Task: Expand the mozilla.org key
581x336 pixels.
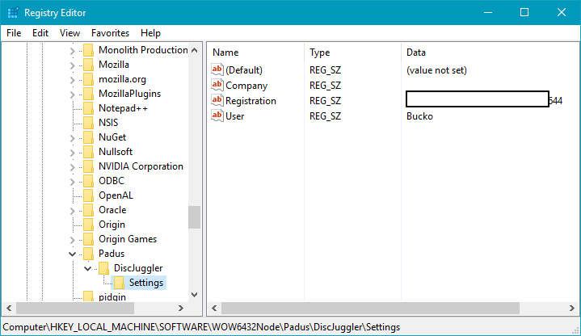Action: (x=72, y=80)
